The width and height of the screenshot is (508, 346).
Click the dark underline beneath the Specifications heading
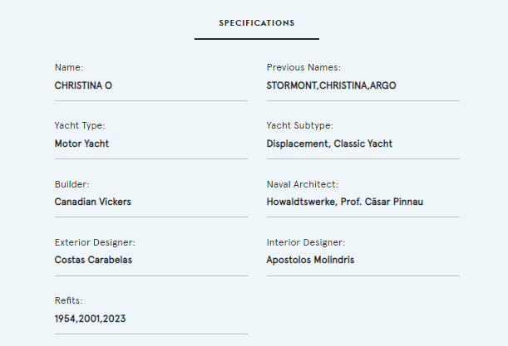coord(256,39)
